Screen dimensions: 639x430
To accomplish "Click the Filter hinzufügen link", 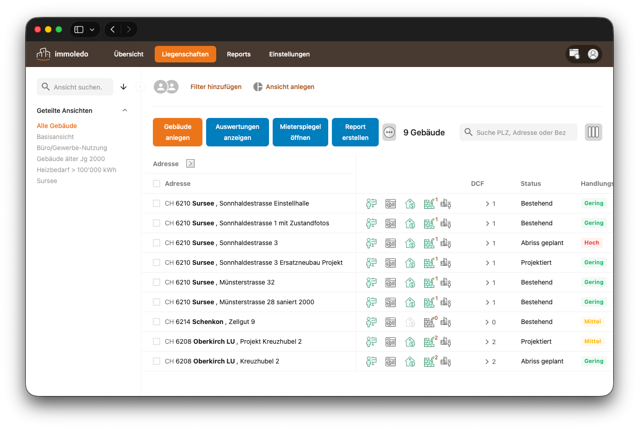I will (216, 87).
